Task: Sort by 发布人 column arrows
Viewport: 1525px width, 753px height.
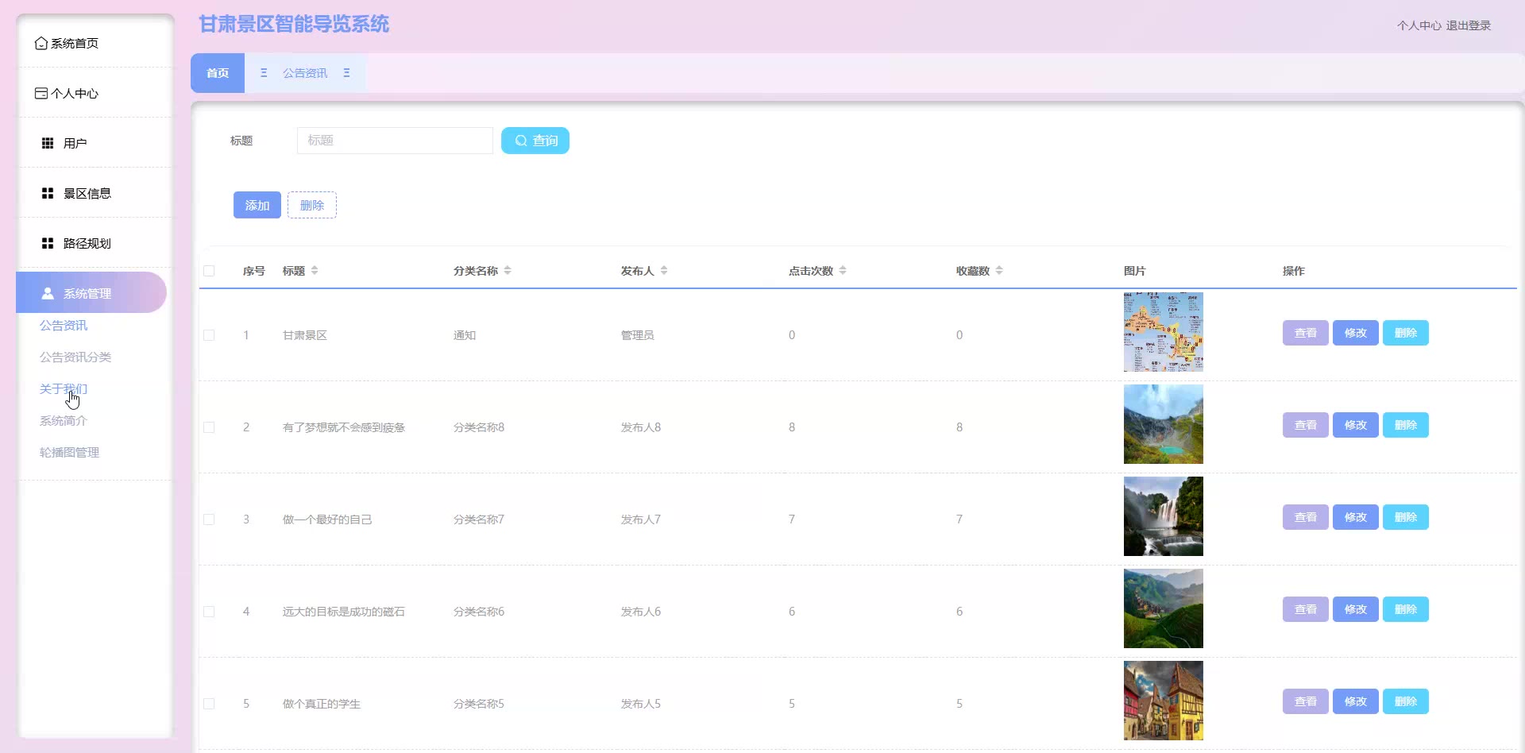Action: coord(664,271)
